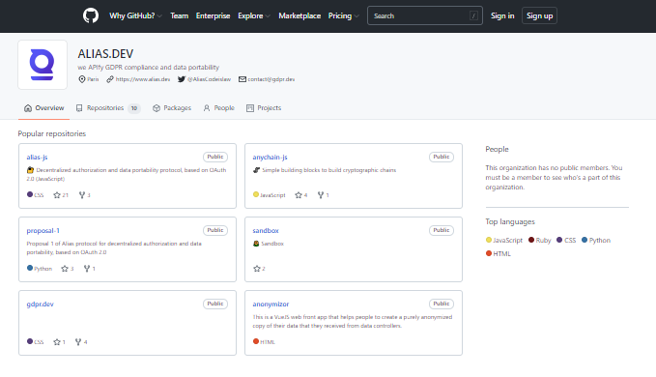Screen dimensions: 656x377
Task: Click the star icon on the sandbox card
Action: coord(256,269)
